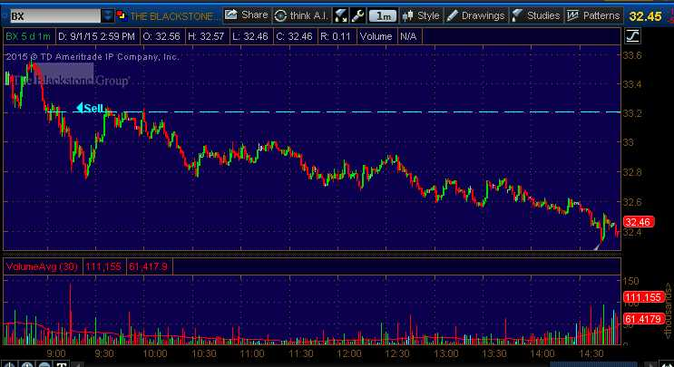Click the Sell order marker on chart

(x=89, y=108)
